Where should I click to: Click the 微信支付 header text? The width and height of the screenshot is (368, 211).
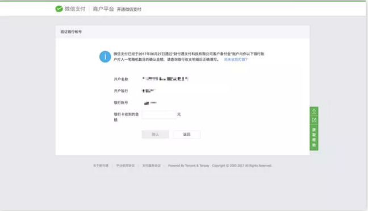tap(75, 9)
